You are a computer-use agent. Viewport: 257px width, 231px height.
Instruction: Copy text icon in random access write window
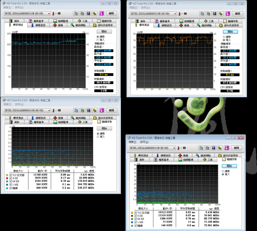201,148
